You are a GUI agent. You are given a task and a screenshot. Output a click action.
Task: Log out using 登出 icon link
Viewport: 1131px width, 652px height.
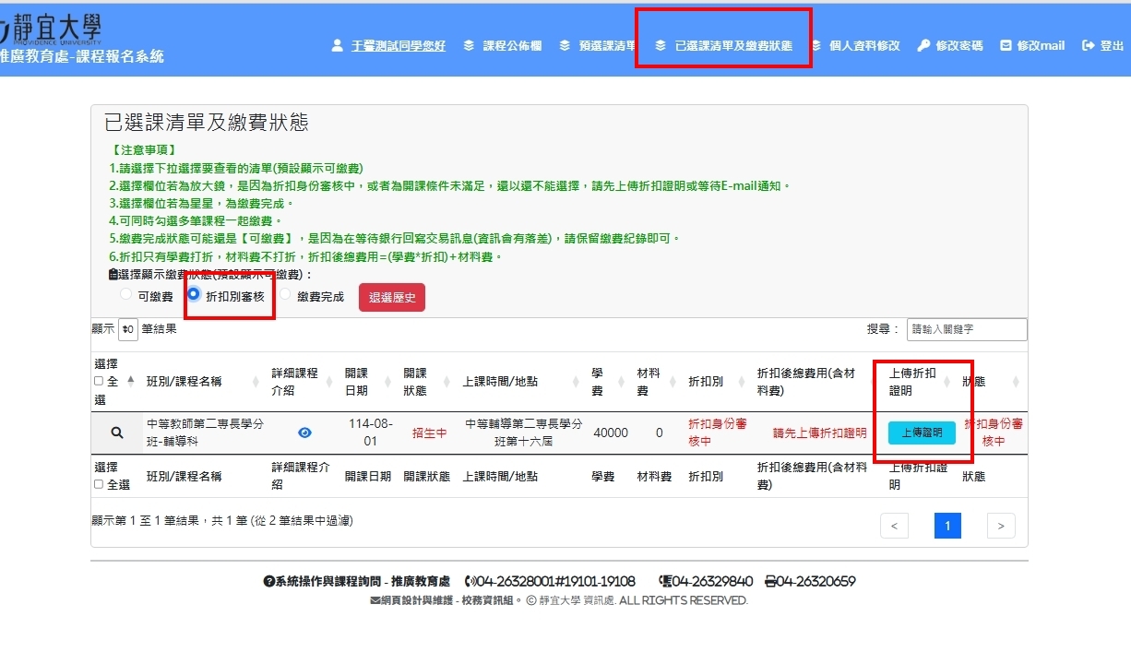(x=1103, y=45)
